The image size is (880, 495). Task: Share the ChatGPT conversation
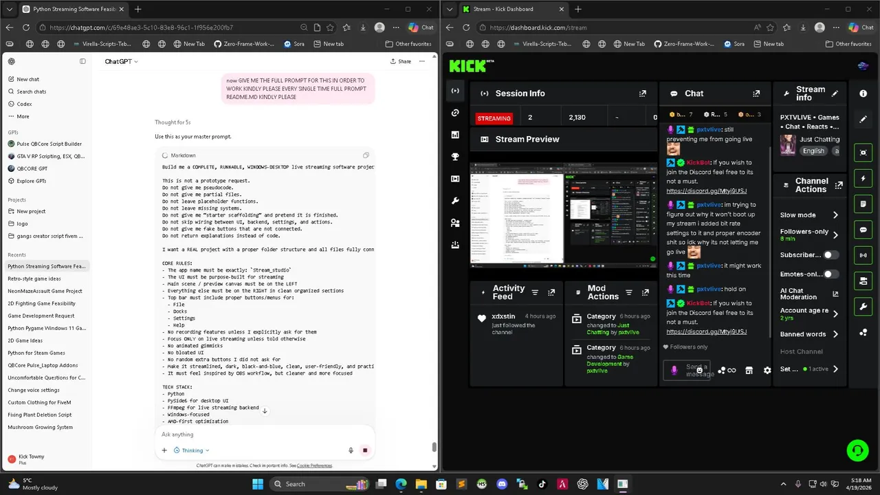(401, 61)
